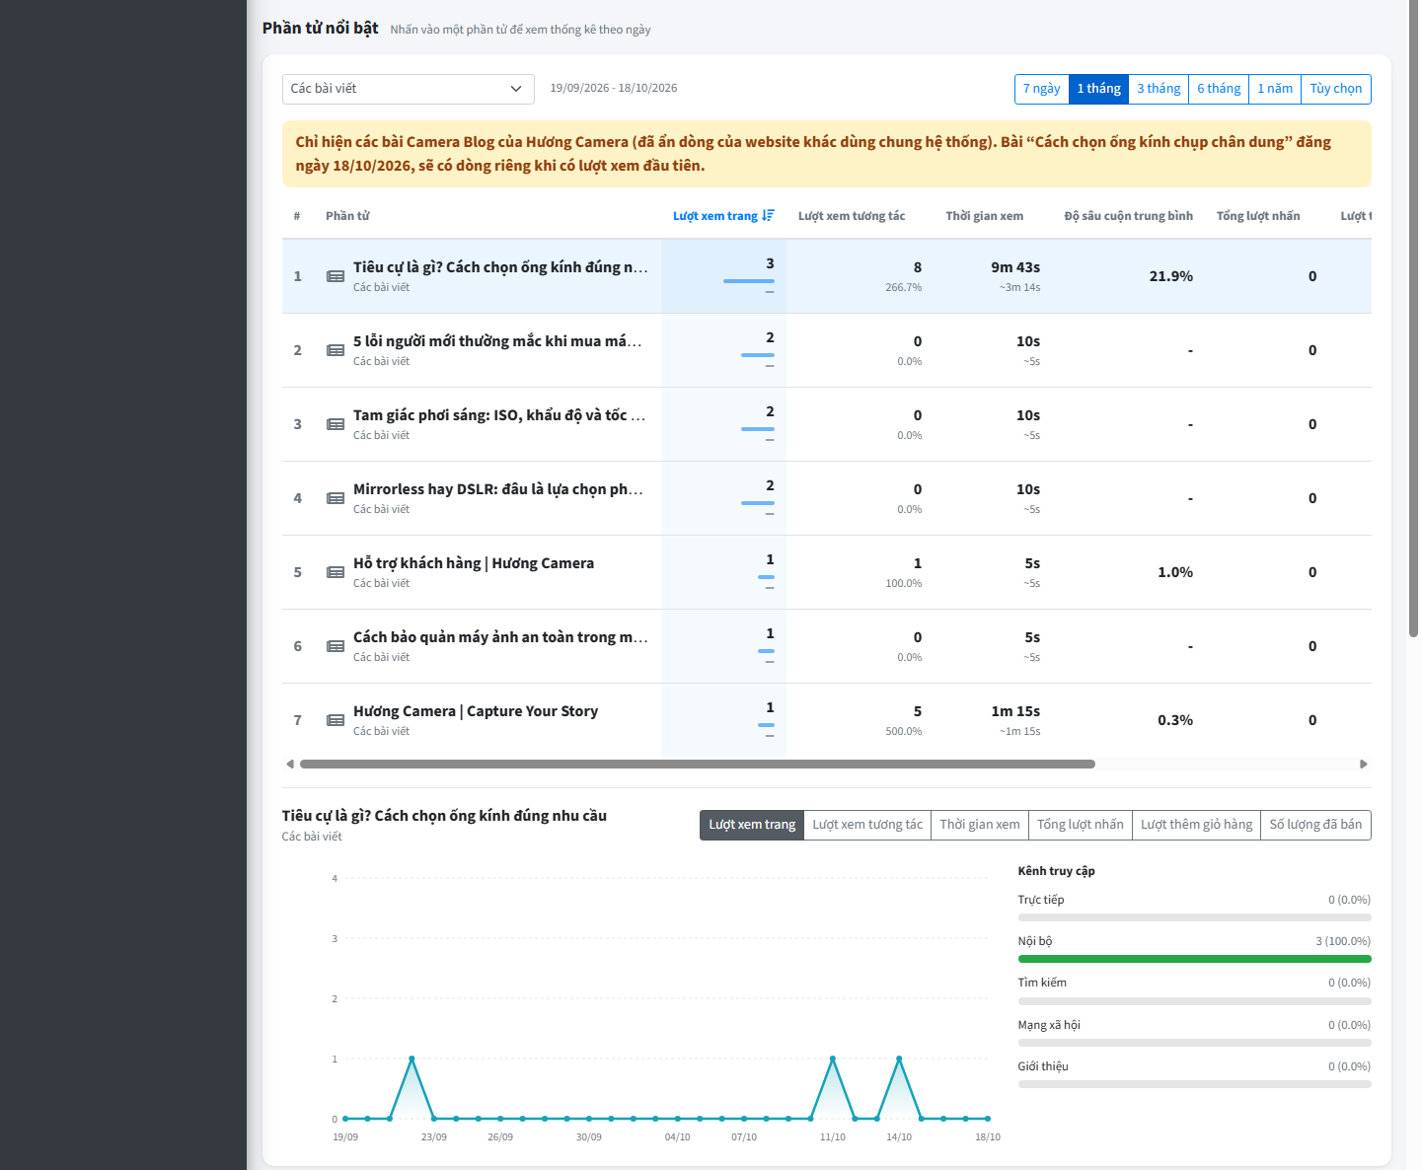
Task: Select the "7 ngày" date range
Action: click(x=1042, y=89)
